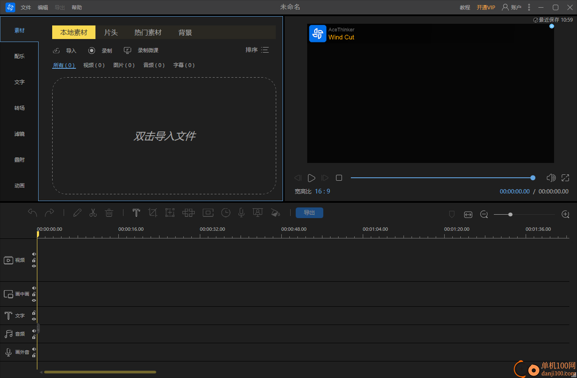The image size is (577, 378).
Task: Click the freeze-frame rectangle icon
Action: click(x=208, y=213)
